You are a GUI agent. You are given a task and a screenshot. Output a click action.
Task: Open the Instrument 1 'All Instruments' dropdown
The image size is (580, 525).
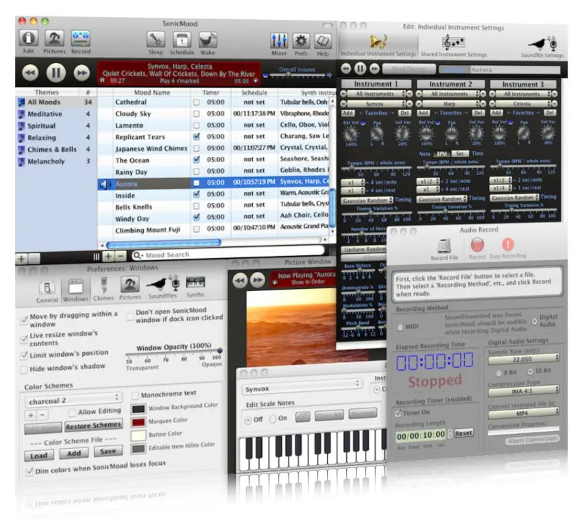(x=376, y=93)
